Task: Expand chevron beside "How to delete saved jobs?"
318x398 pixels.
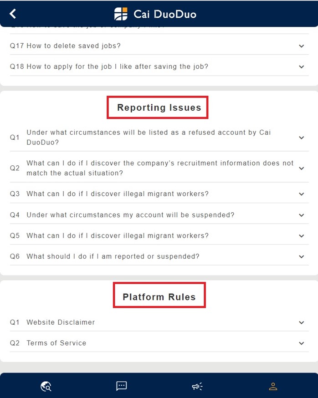Action: coord(301,46)
